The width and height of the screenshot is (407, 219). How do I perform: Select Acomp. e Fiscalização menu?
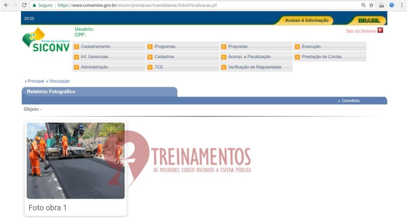point(256,56)
